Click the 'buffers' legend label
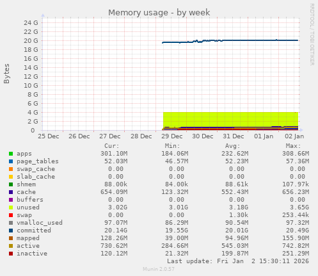The height and width of the screenshot is (276, 318). coord(30,200)
